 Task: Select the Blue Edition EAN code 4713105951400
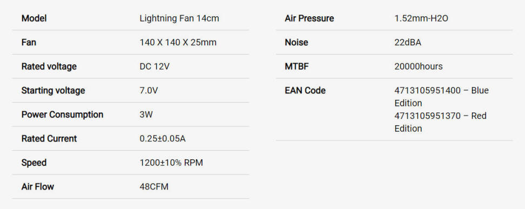click(x=428, y=90)
